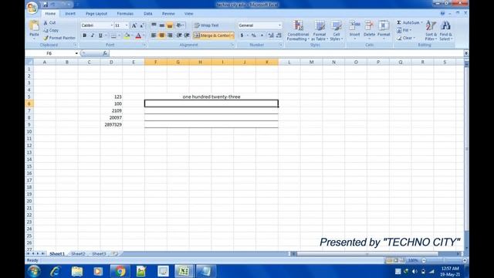Expand the formula bar
The width and height of the screenshot is (494, 278).
coord(465,53)
